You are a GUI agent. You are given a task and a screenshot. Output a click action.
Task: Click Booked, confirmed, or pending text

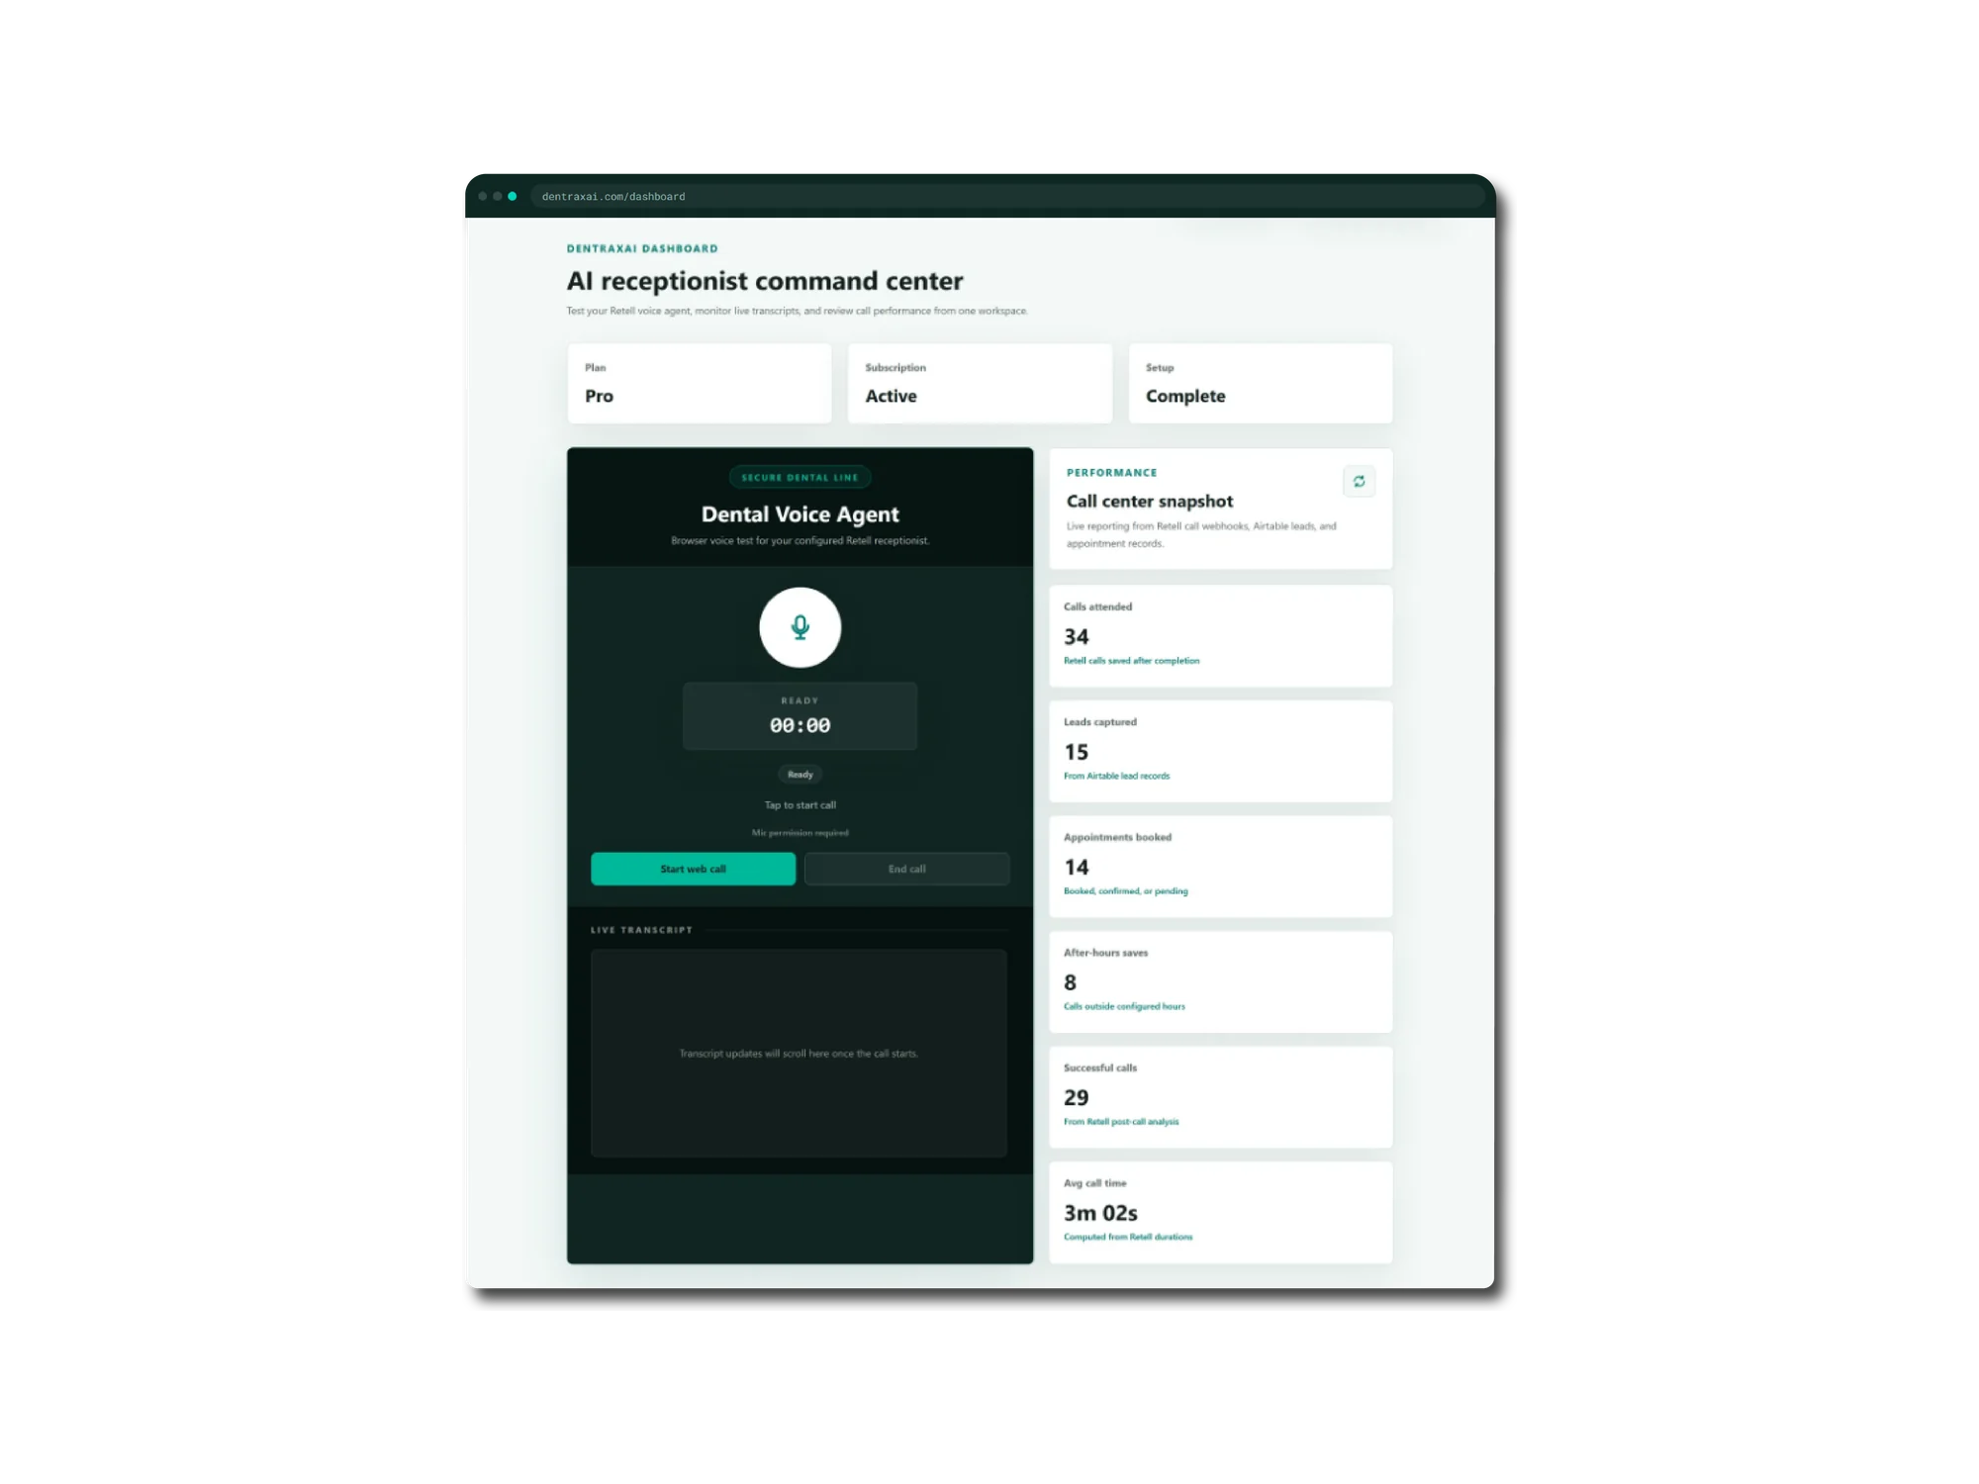pos(1126,891)
